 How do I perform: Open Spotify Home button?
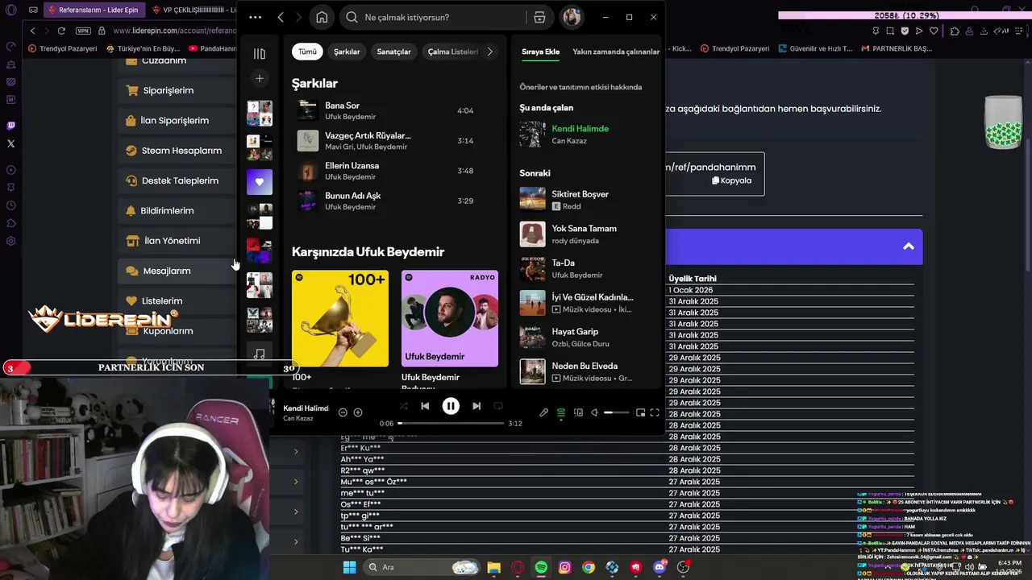coord(322,17)
